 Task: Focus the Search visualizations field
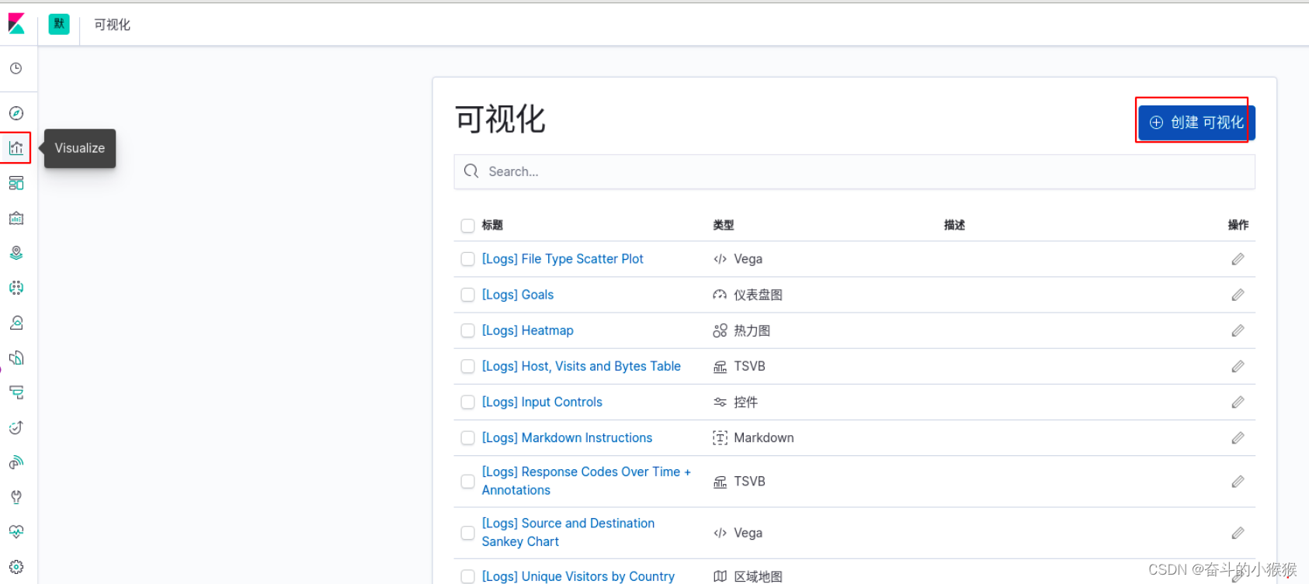[x=854, y=171]
